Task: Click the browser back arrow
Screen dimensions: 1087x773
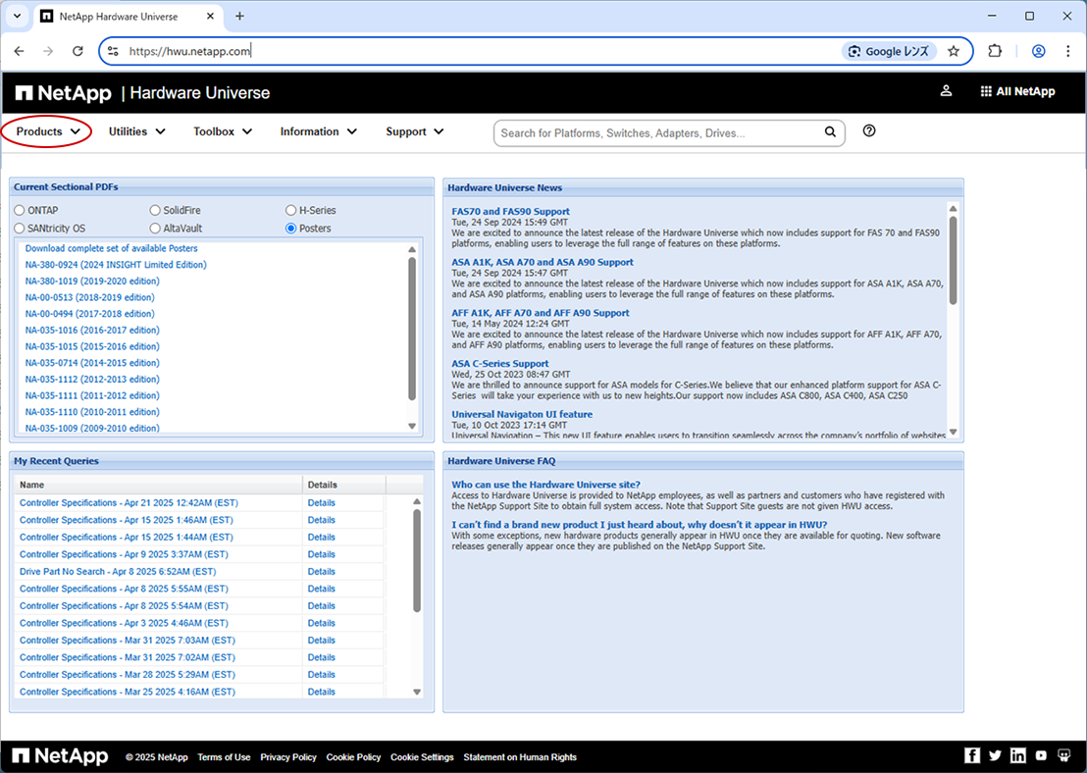Action: click(x=19, y=51)
